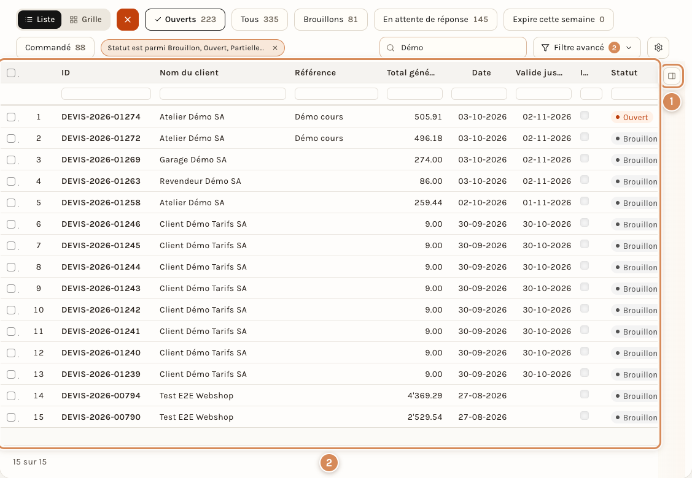The height and width of the screenshot is (478, 692).
Task: Click the Référence column filter input
Action: point(336,94)
